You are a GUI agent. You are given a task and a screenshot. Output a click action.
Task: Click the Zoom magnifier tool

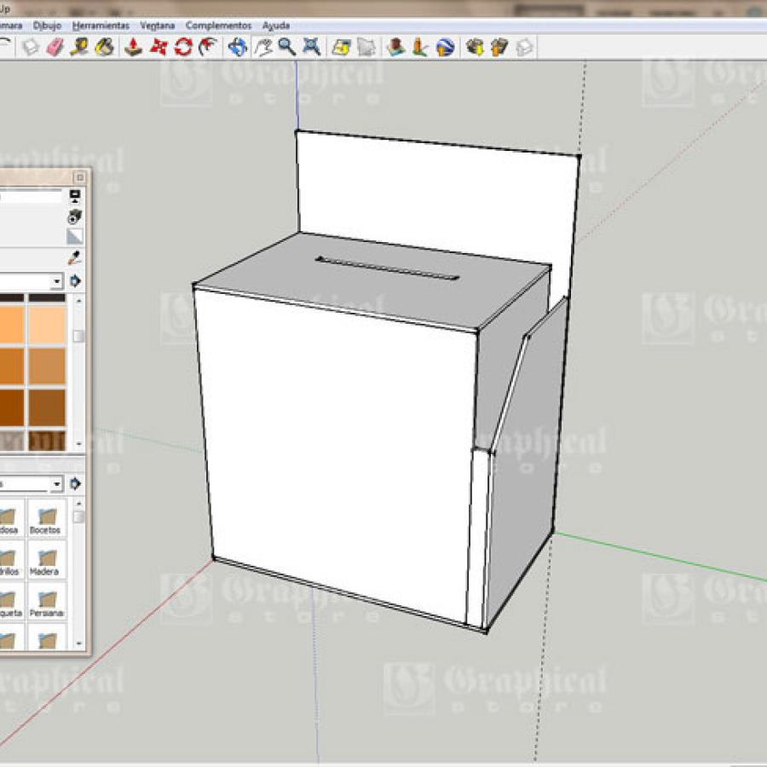pos(286,48)
